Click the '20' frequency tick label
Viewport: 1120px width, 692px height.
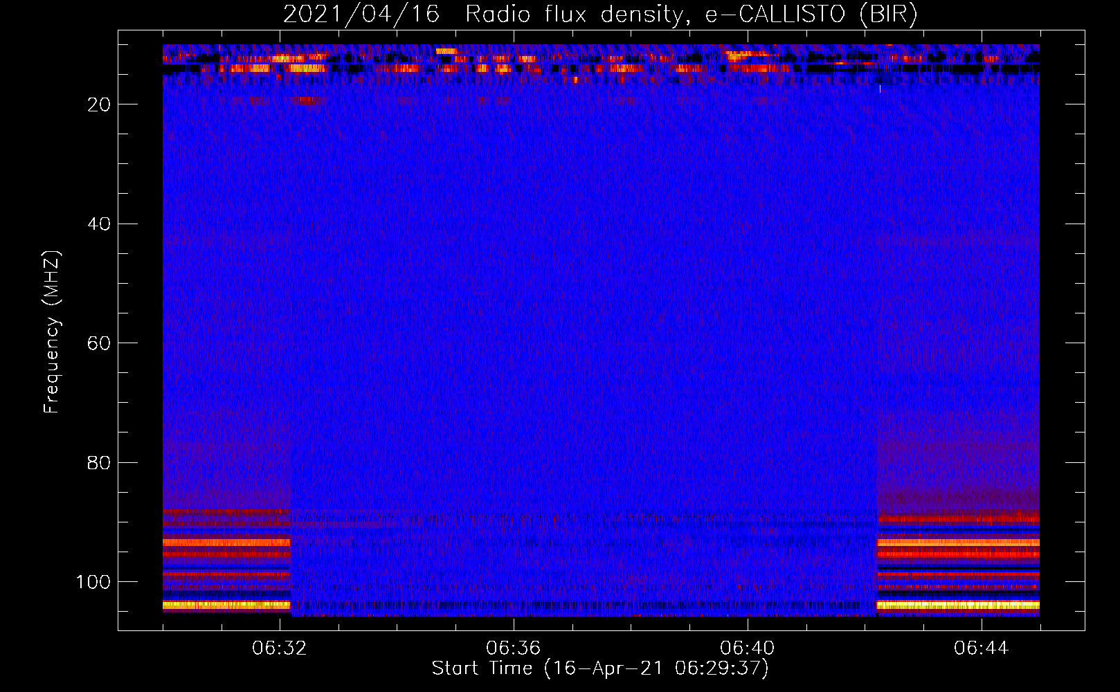[99, 104]
